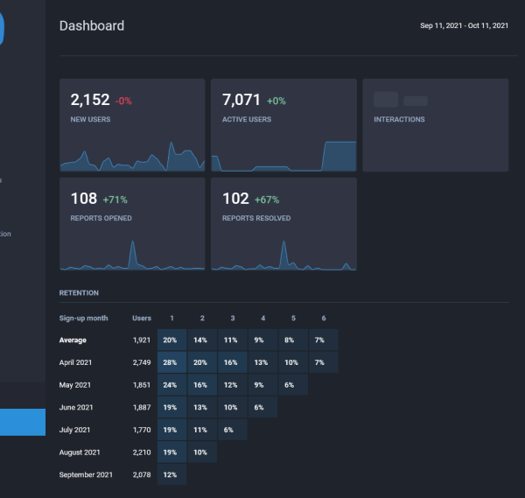Select the August 2021 row label
This screenshot has width=525, height=498.
80,452
